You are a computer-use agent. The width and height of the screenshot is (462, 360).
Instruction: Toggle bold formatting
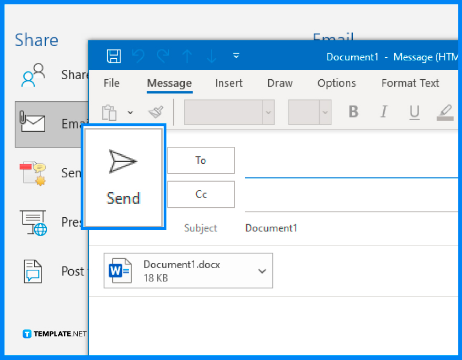tap(353, 112)
